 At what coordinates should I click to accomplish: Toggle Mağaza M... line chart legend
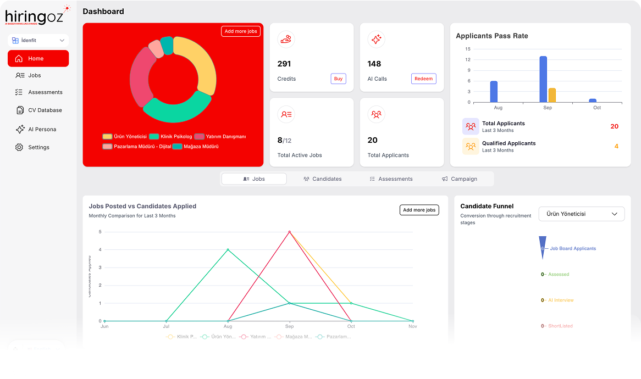pos(294,337)
